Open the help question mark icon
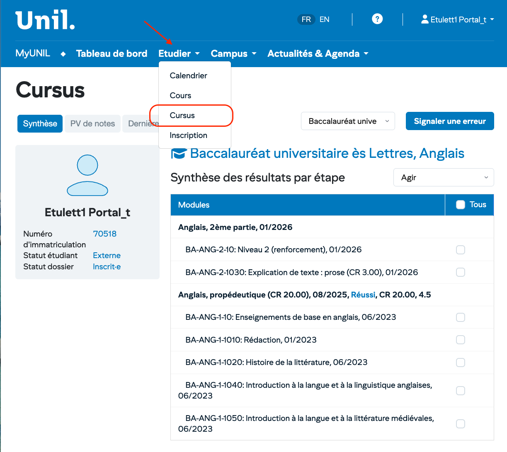Screen dimensions: 507x452 [377, 19]
